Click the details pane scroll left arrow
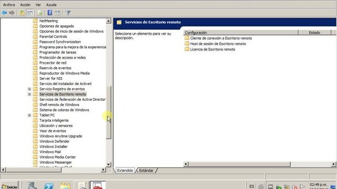The image size is (337, 189). 186,164
